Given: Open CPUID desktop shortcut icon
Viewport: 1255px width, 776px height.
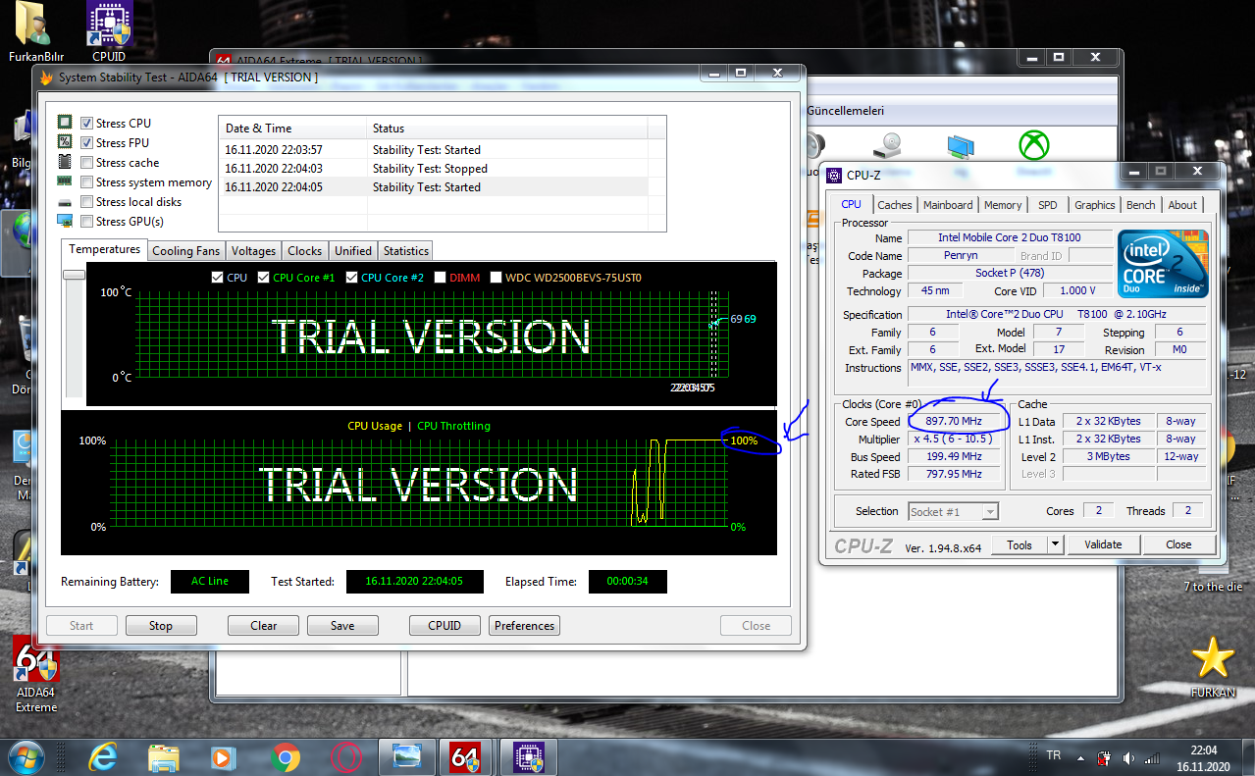Looking at the screenshot, I should [109, 25].
